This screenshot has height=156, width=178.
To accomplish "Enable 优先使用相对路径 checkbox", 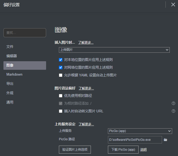I will pos(60,96).
